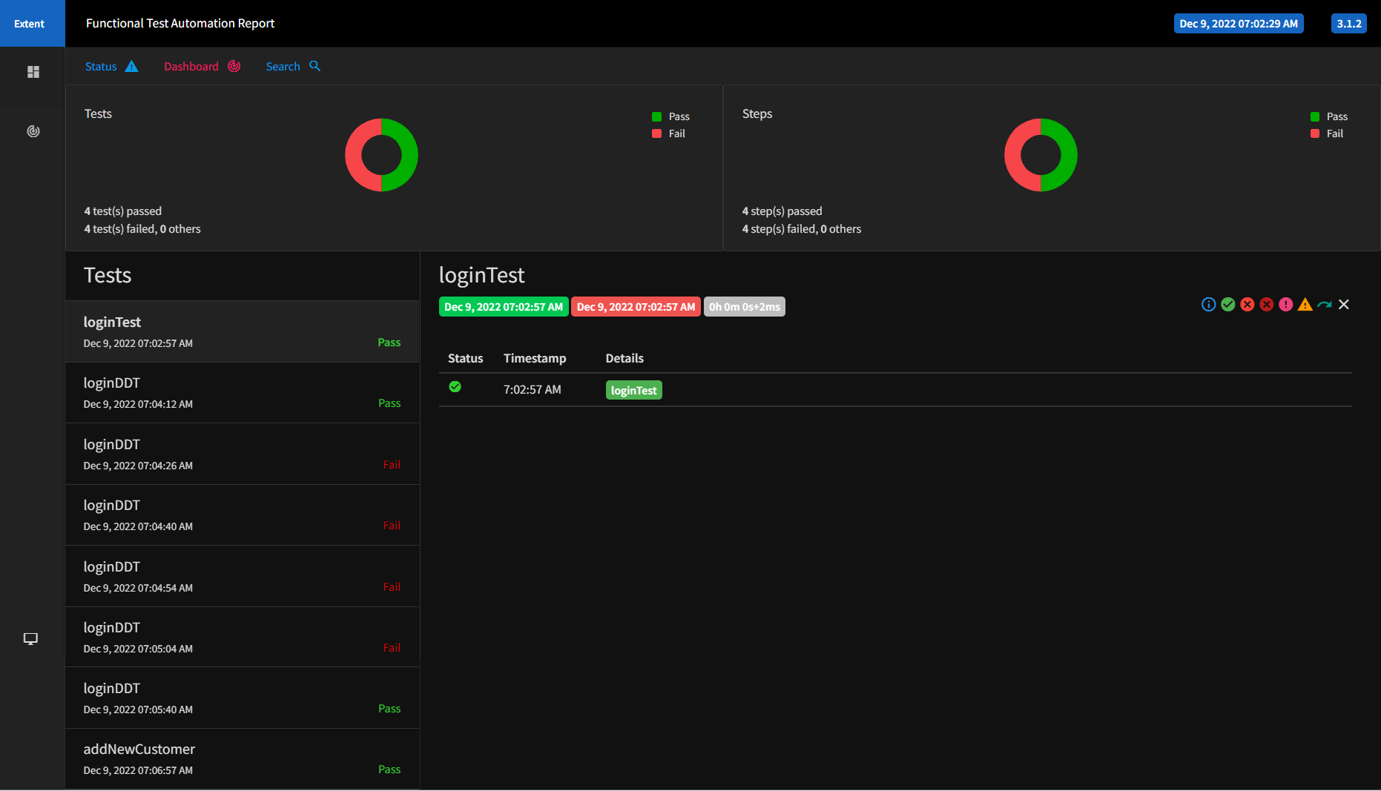Viewport: 1381px width, 791px height.
Task: Open the Search field via the magnifier
Action: pos(292,66)
